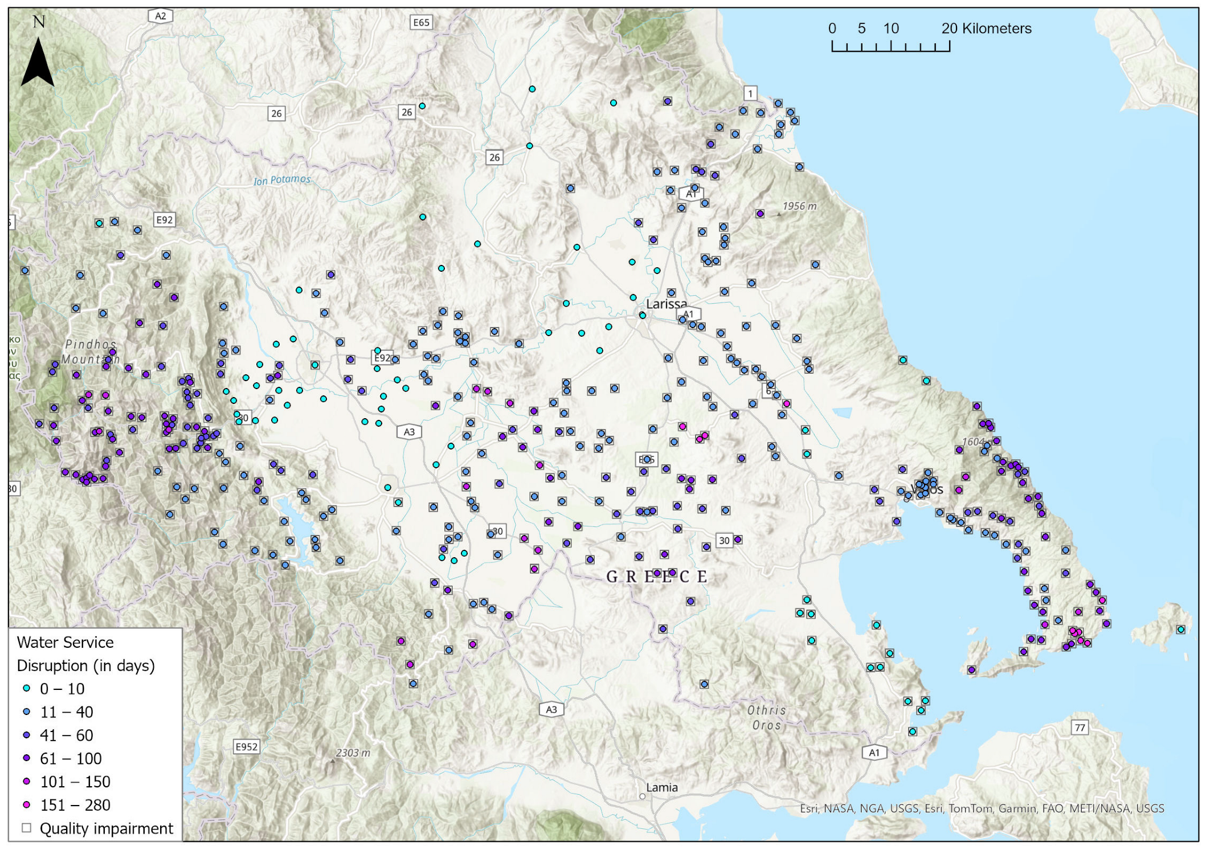Click the E952 road shield
Viewport: 1206px width, 850px height.
pos(247,746)
